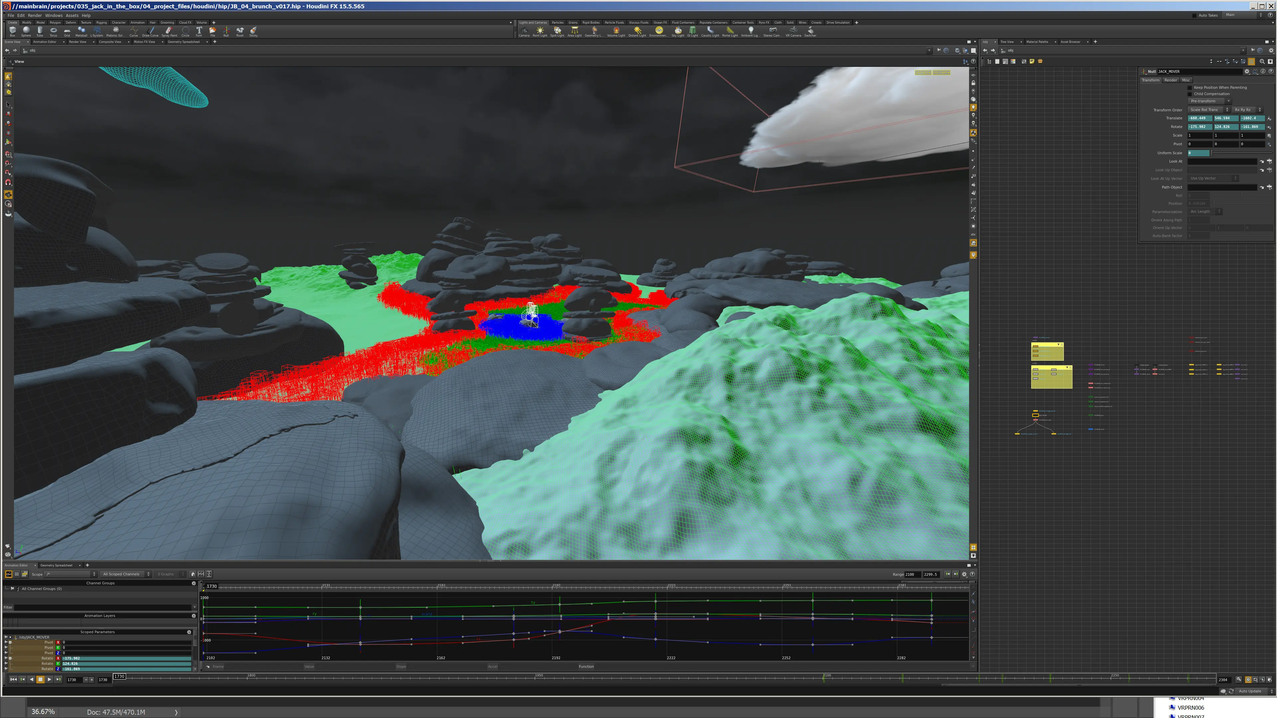Open the Material Palette tab
Viewport: 1277px width, 718px height.
point(1037,42)
